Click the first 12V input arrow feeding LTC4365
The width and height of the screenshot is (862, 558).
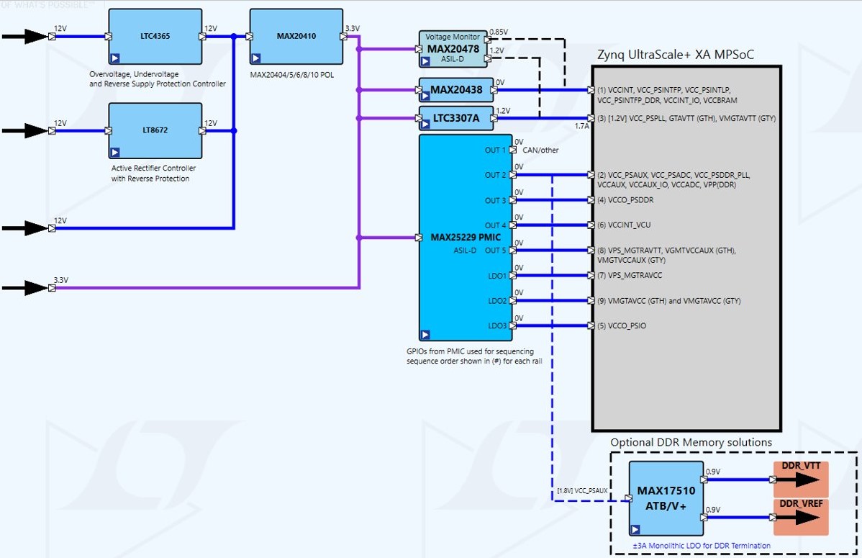[x=27, y=36]
